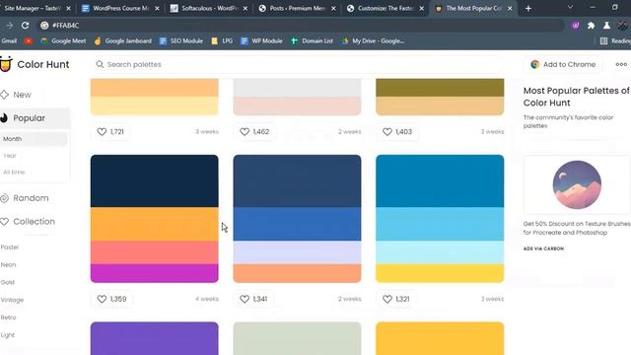Switch to the Softaculous browser tab
631x355 pixels.
click(208, 9)
